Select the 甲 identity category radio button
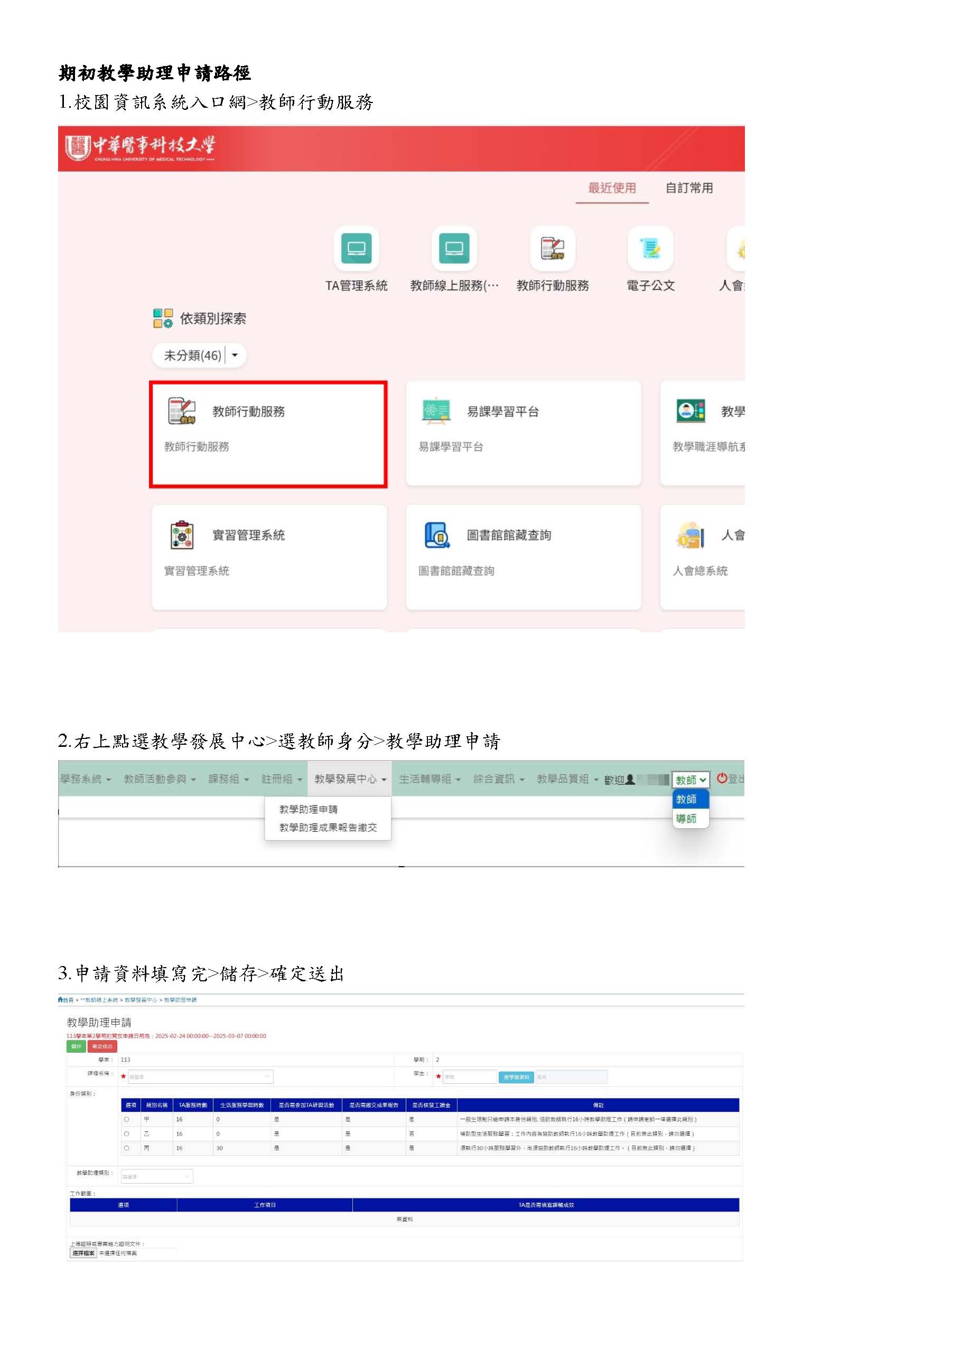The width and height of the screenshot is (961, 1359). [x=127, y=1119]
